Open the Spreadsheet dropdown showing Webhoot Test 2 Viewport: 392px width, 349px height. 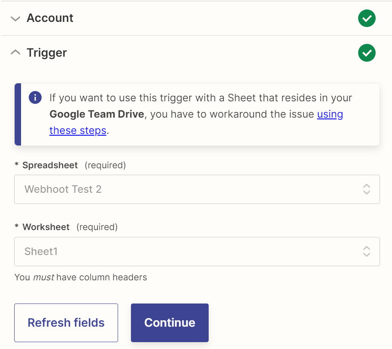click(189, 189)
